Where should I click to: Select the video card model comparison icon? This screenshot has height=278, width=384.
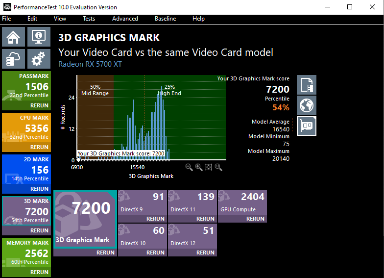[307, 126]
